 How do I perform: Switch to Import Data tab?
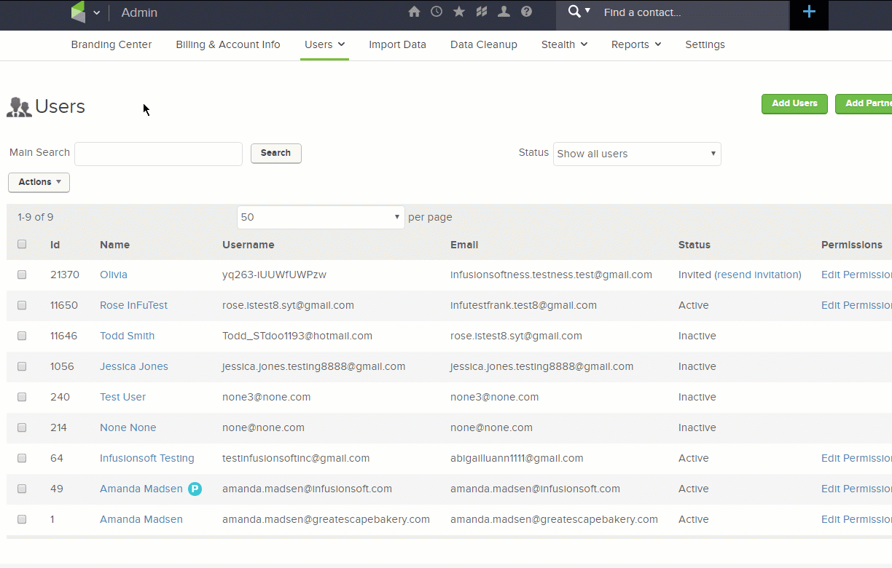click(397, 44)
